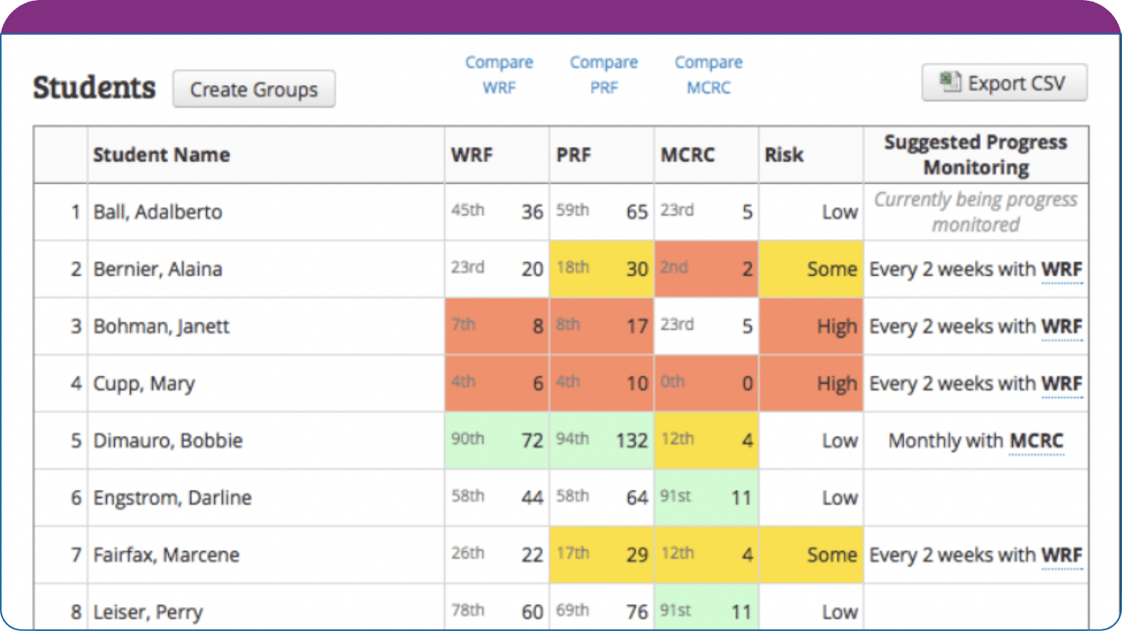This screenshot has height=631, width=1122.
Task: Click the Suggested Progress Monitoring header
Action: [976, 155]
